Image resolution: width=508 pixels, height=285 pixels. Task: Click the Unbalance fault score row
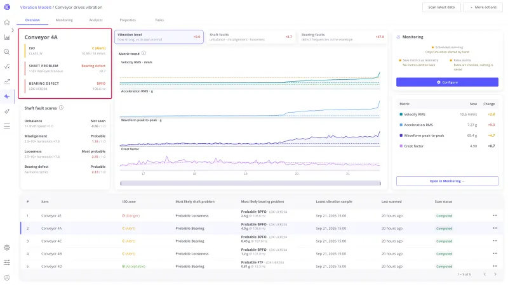[x=65, y=123]
